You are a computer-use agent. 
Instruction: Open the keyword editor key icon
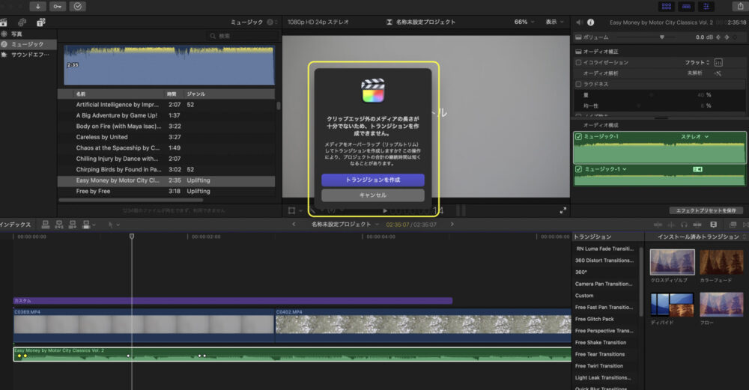coord(58,6)
